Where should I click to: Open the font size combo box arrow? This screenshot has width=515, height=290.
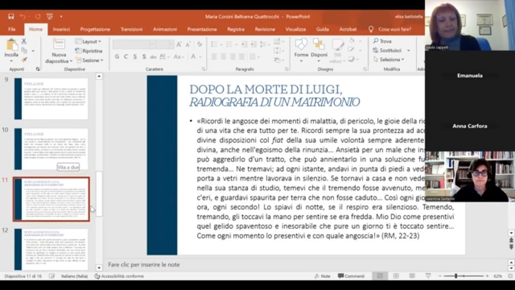[x=171, y=44]
